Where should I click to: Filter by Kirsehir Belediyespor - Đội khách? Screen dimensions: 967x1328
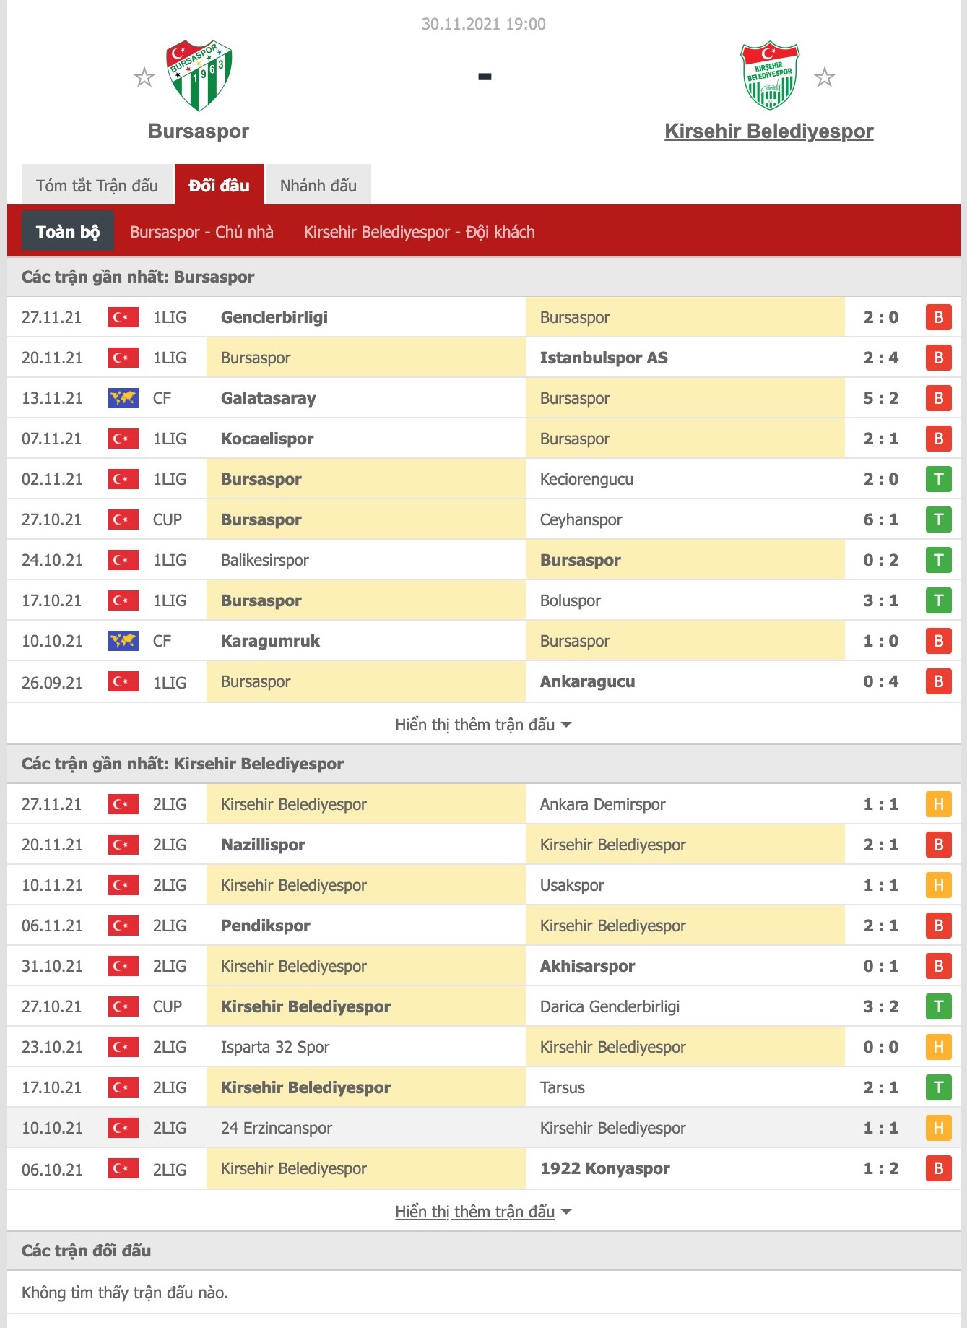tap(420, 232)
